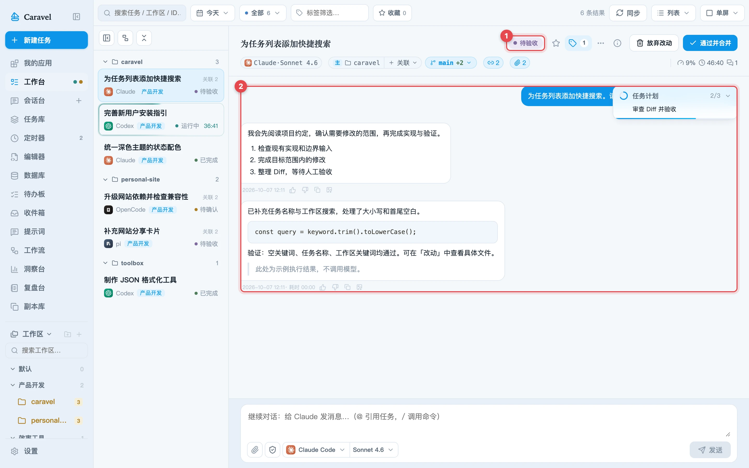Click the task search input field
This screenshot has height=468, width=749.
[142, 13]
